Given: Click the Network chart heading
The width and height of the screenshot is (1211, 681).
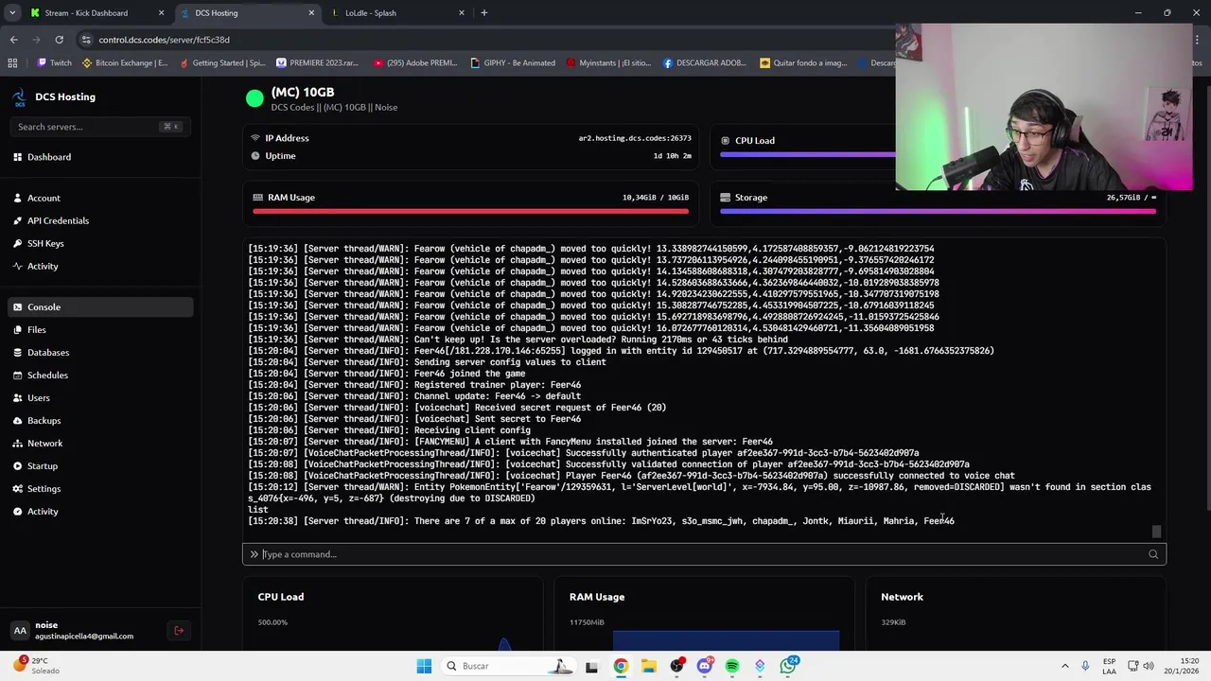Looking at the screenshot, I should coord(902,597).
